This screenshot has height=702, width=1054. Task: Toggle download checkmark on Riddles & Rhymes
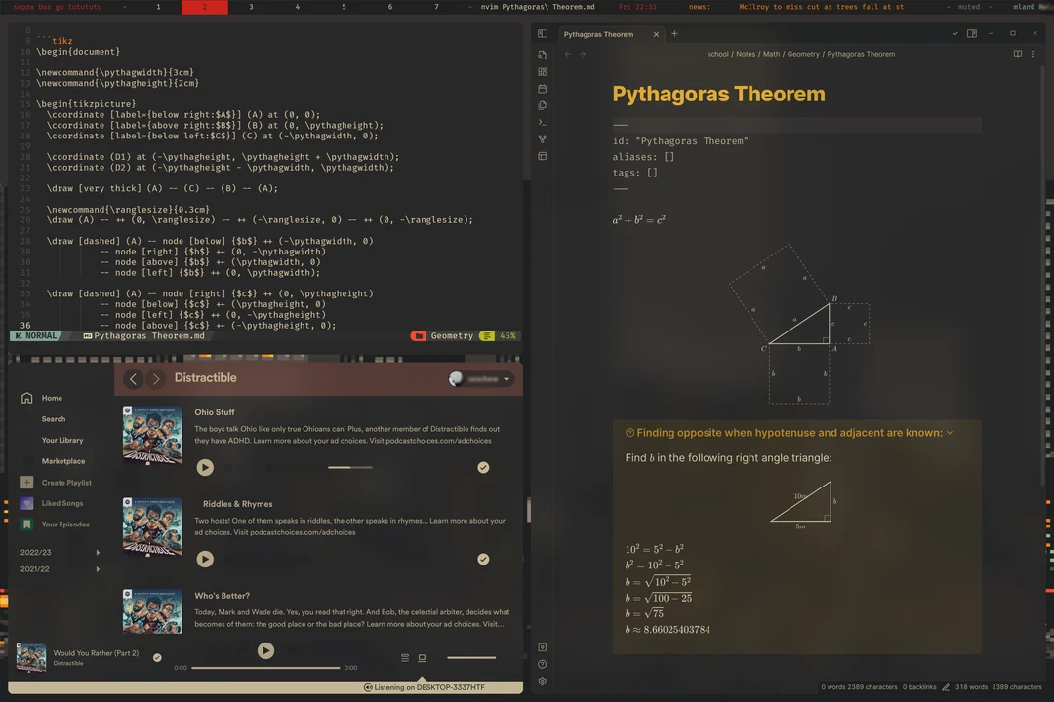pos(483,559)
